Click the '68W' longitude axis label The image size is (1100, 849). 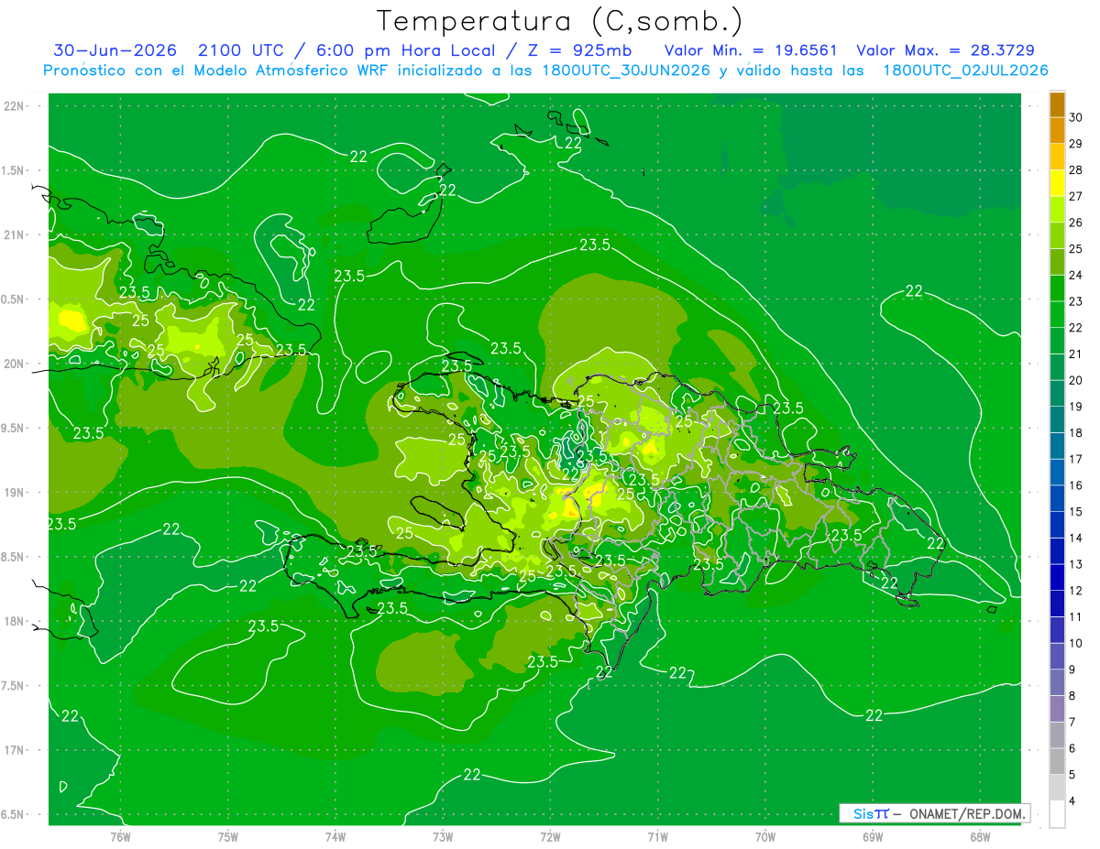pos(980,836)
